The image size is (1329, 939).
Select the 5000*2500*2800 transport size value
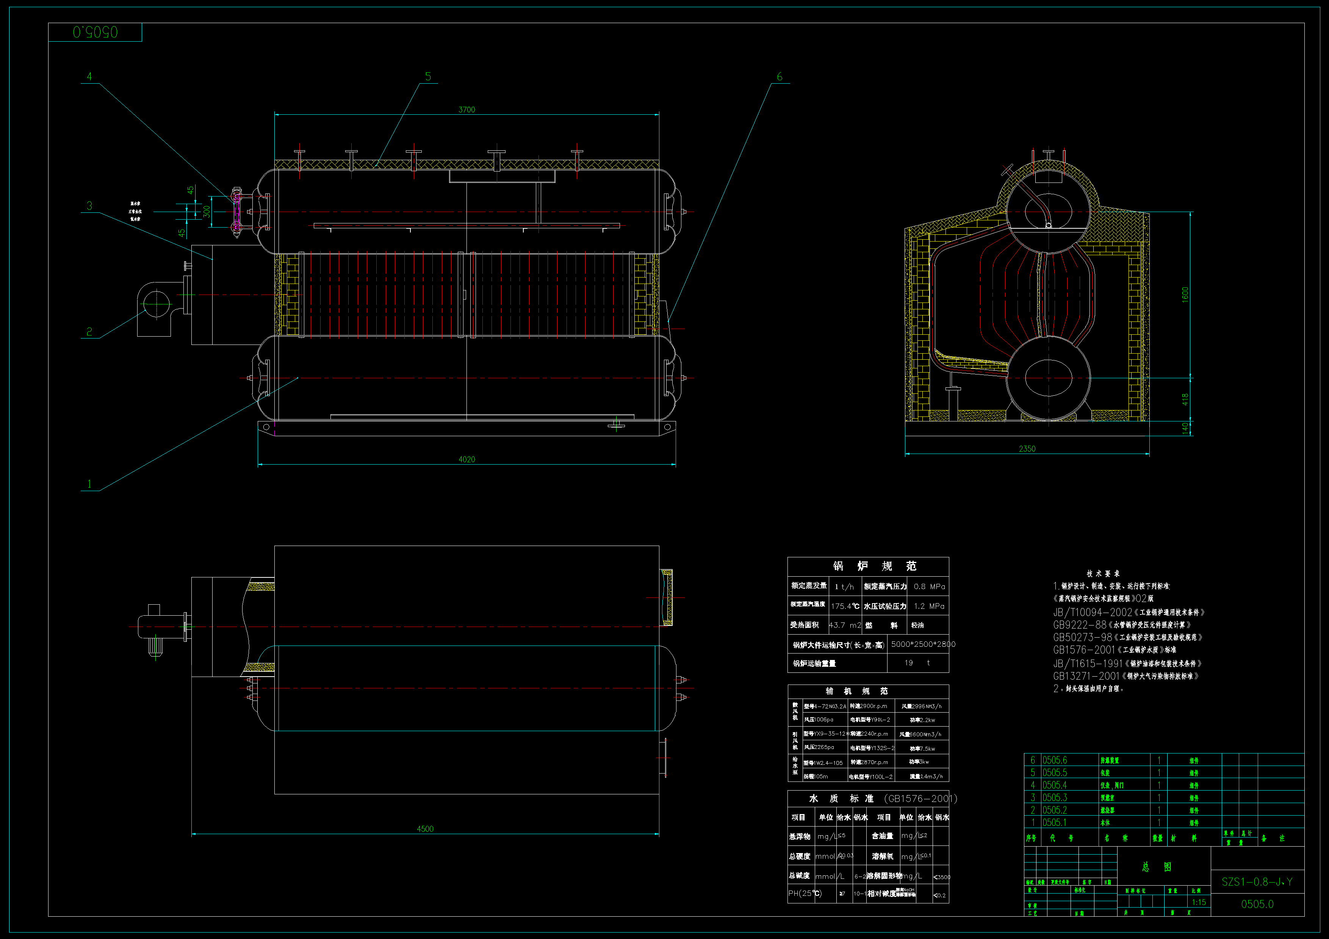click(923, 644)
